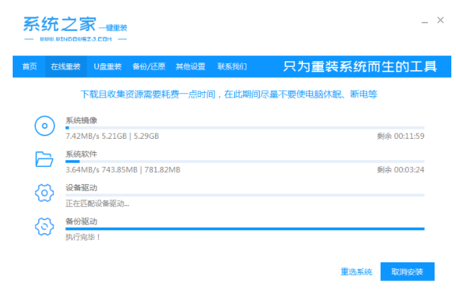Click the 备份驱动 completed progress bar

(245, 229)
